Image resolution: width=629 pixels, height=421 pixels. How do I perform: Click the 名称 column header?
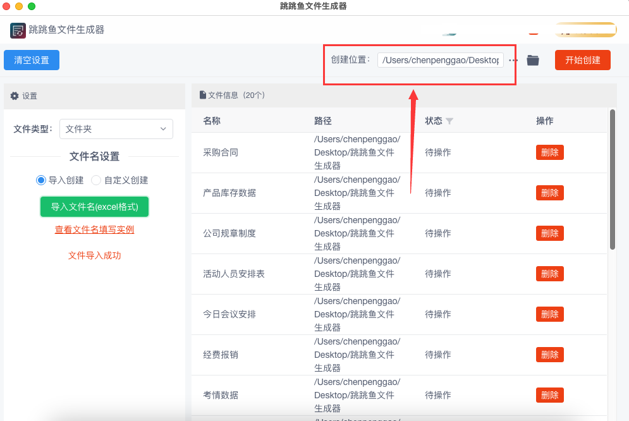pyautogui.click(x=212, y=121)
